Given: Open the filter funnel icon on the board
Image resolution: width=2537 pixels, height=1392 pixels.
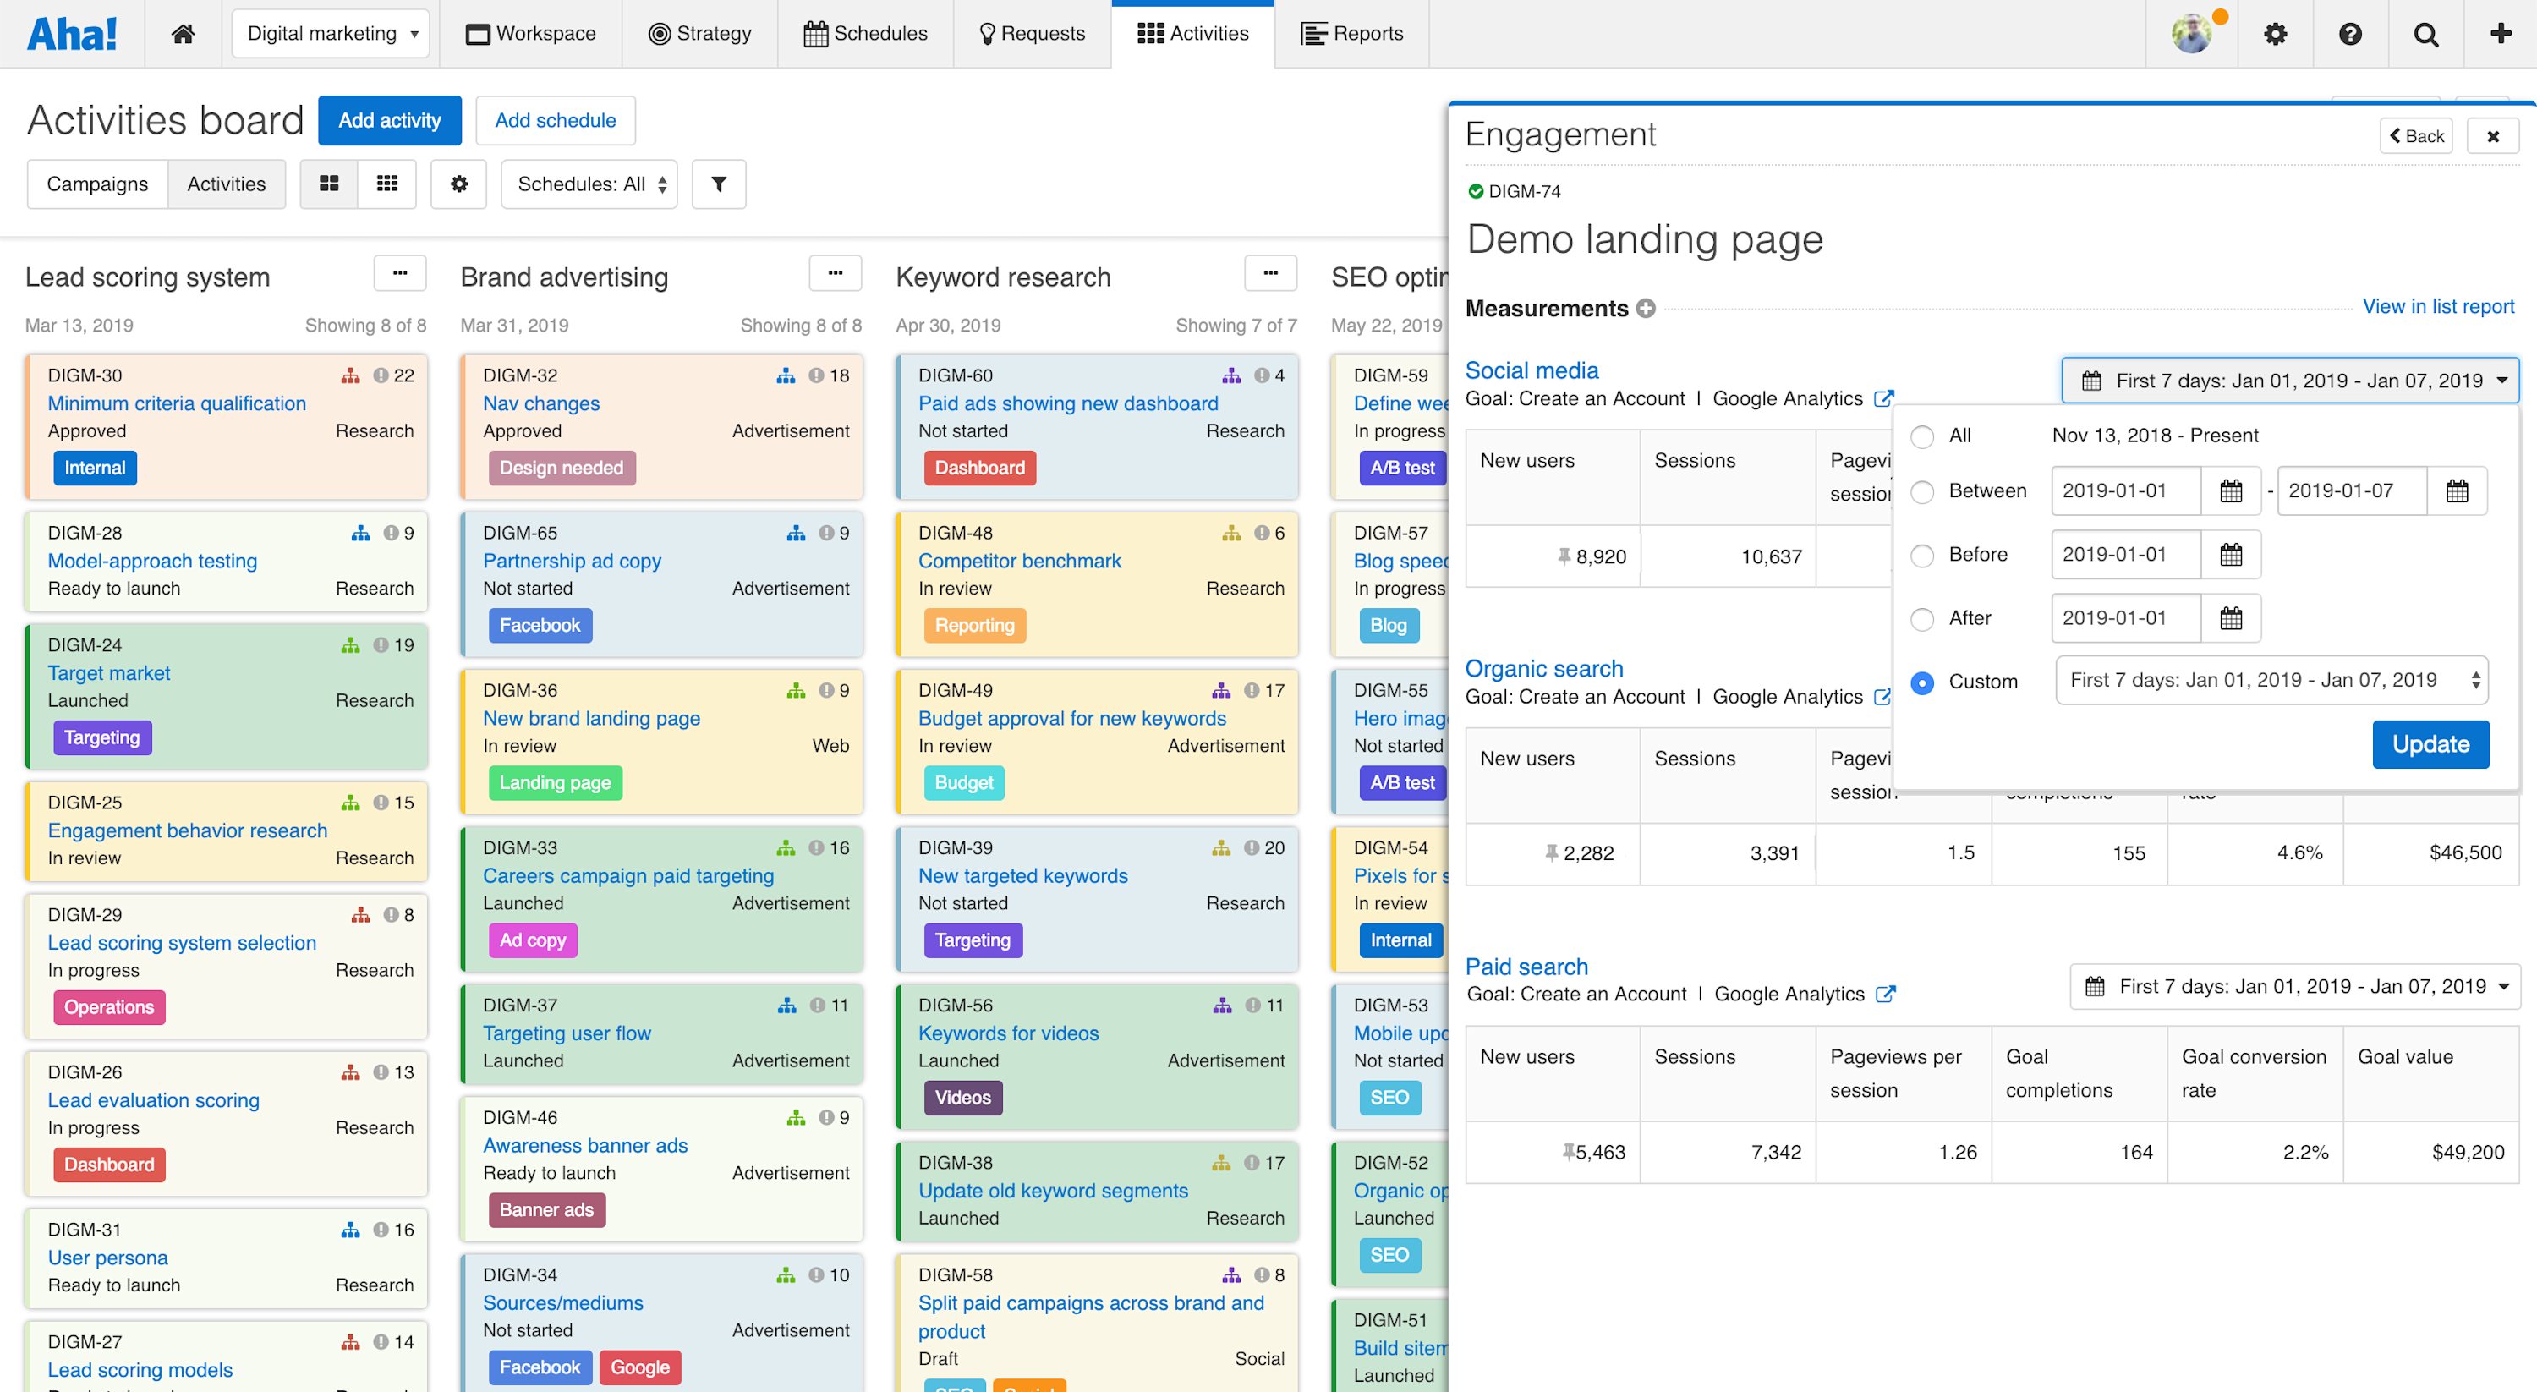Looking at the screenshot, I should [718, 184].
